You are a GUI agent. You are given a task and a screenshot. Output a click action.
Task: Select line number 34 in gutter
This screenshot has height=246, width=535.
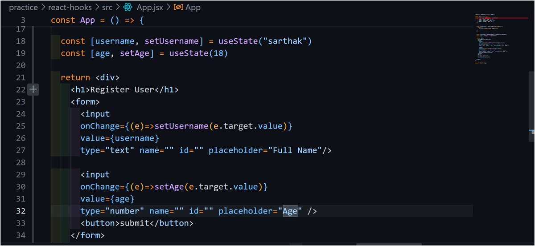[x=21, y=235]
